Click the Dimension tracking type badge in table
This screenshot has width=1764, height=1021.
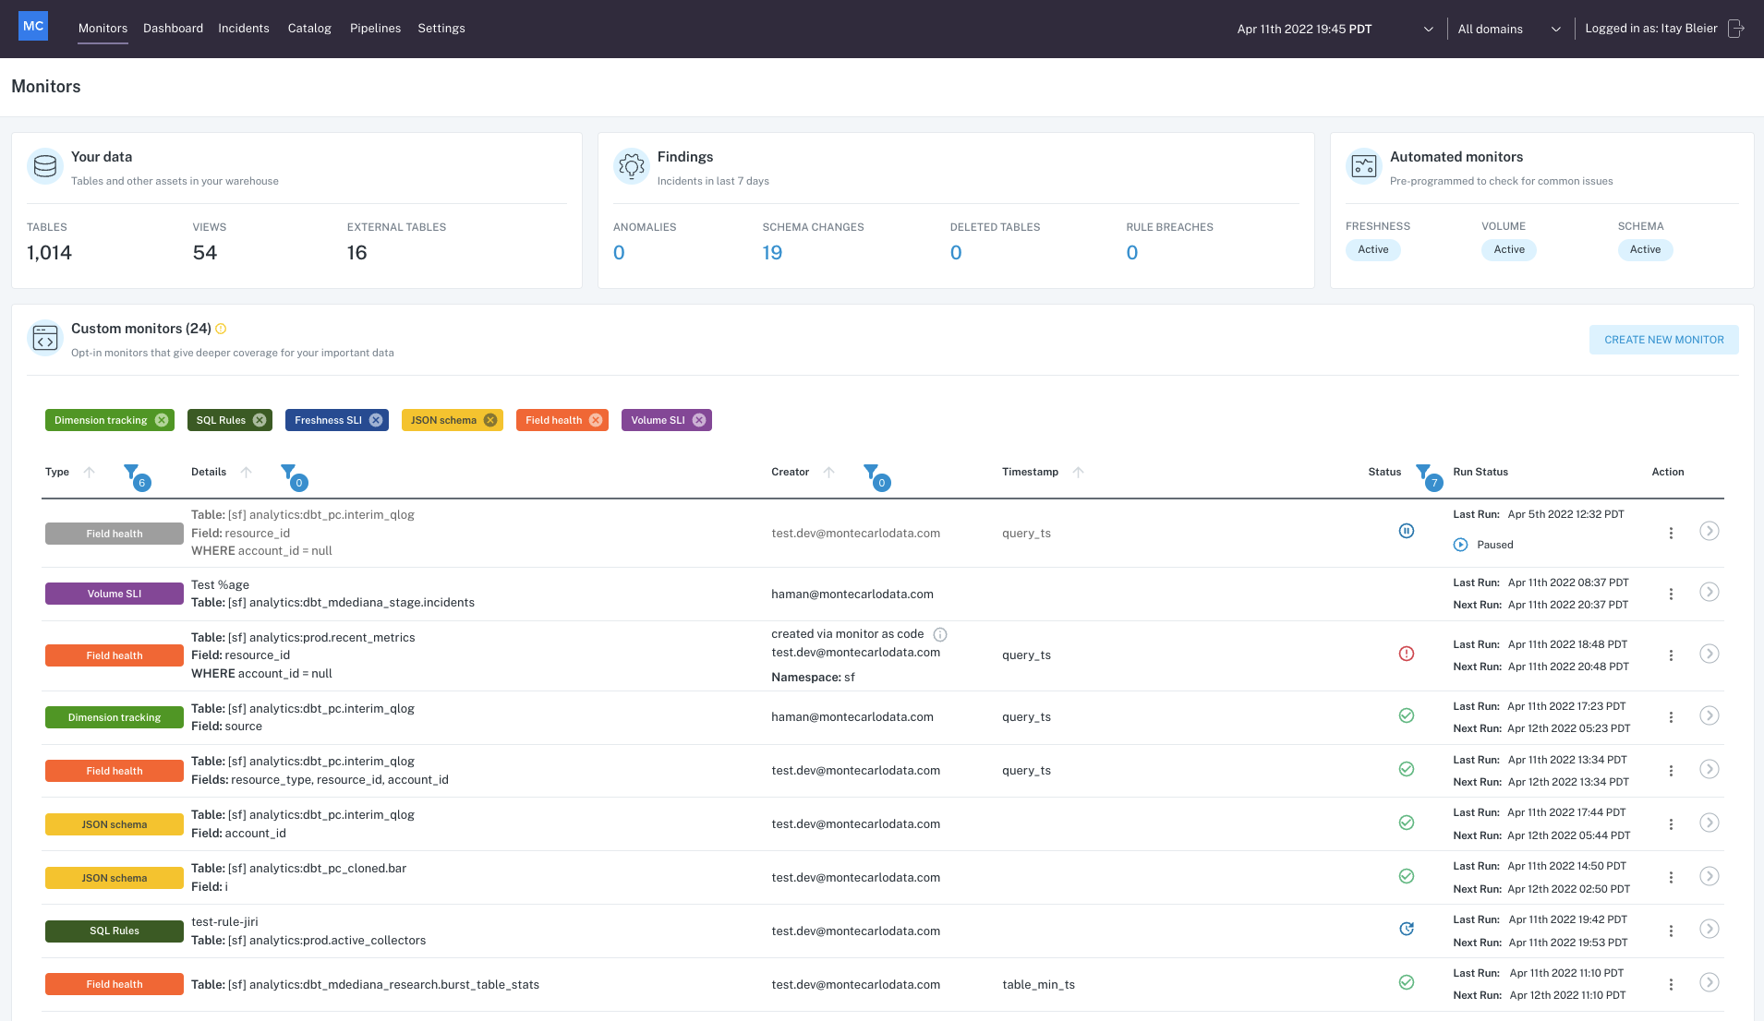click(x=115, y=717)
